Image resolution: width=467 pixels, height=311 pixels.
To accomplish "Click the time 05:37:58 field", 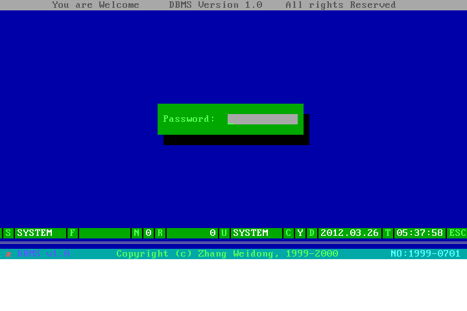I will (420, 233).
